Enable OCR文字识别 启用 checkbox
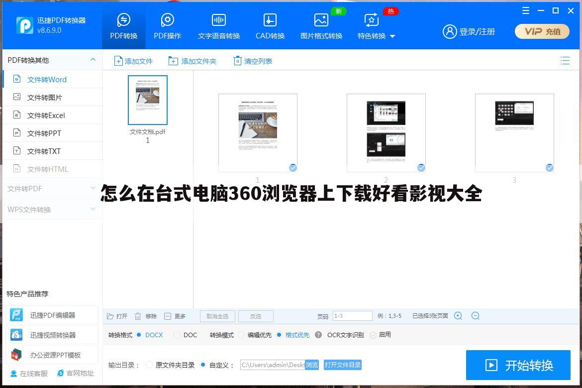The height and width of the screenshot is (388, 582). tap(373, 335)
